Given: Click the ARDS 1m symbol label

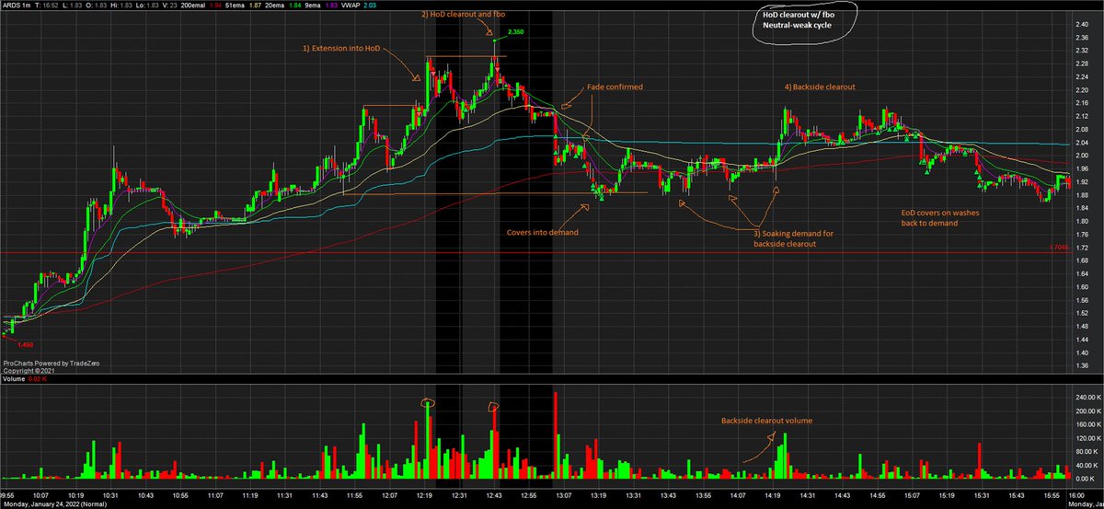Looking at the screenshot, I should (17, 5).
